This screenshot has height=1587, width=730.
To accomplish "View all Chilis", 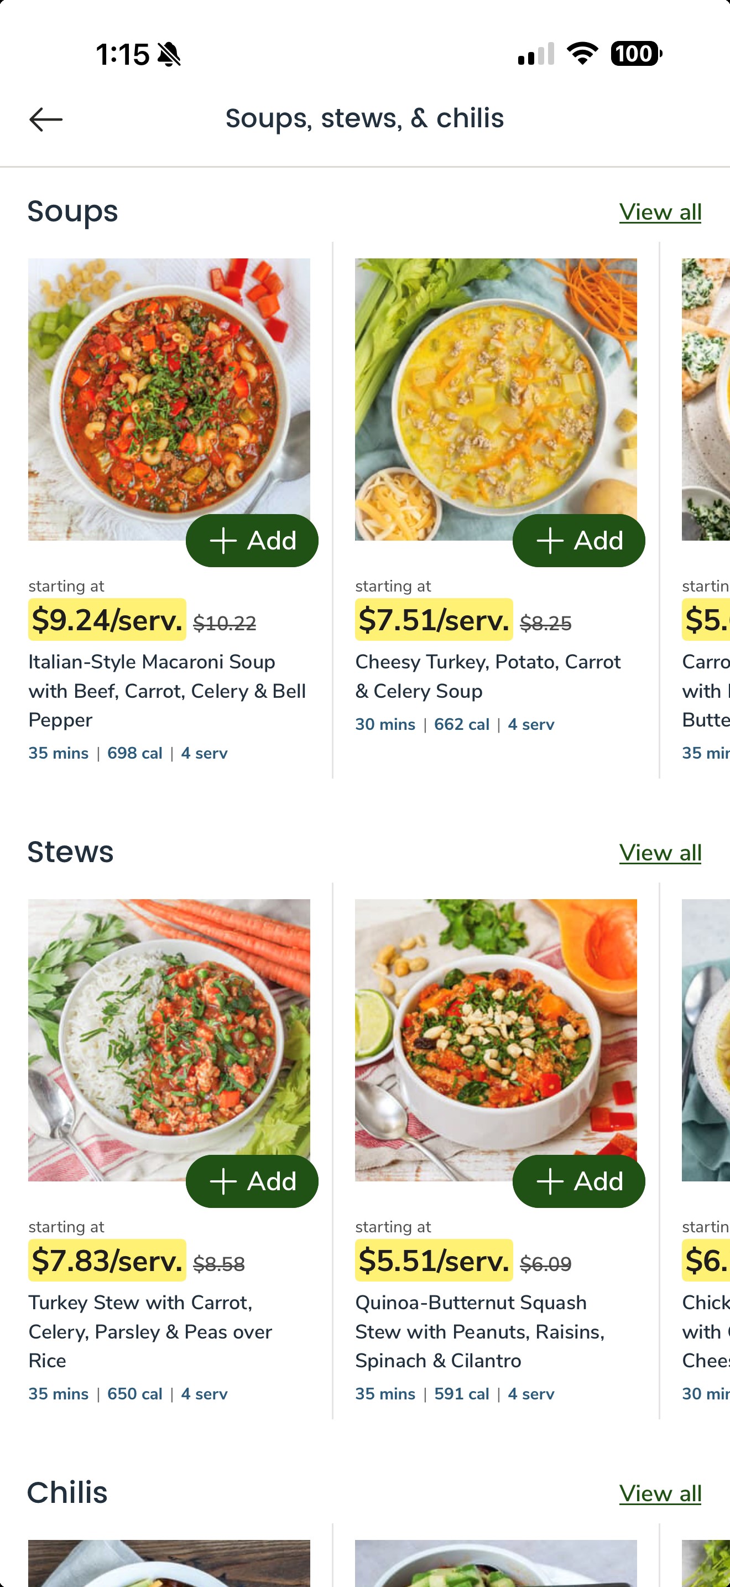I will (660, 1493).
